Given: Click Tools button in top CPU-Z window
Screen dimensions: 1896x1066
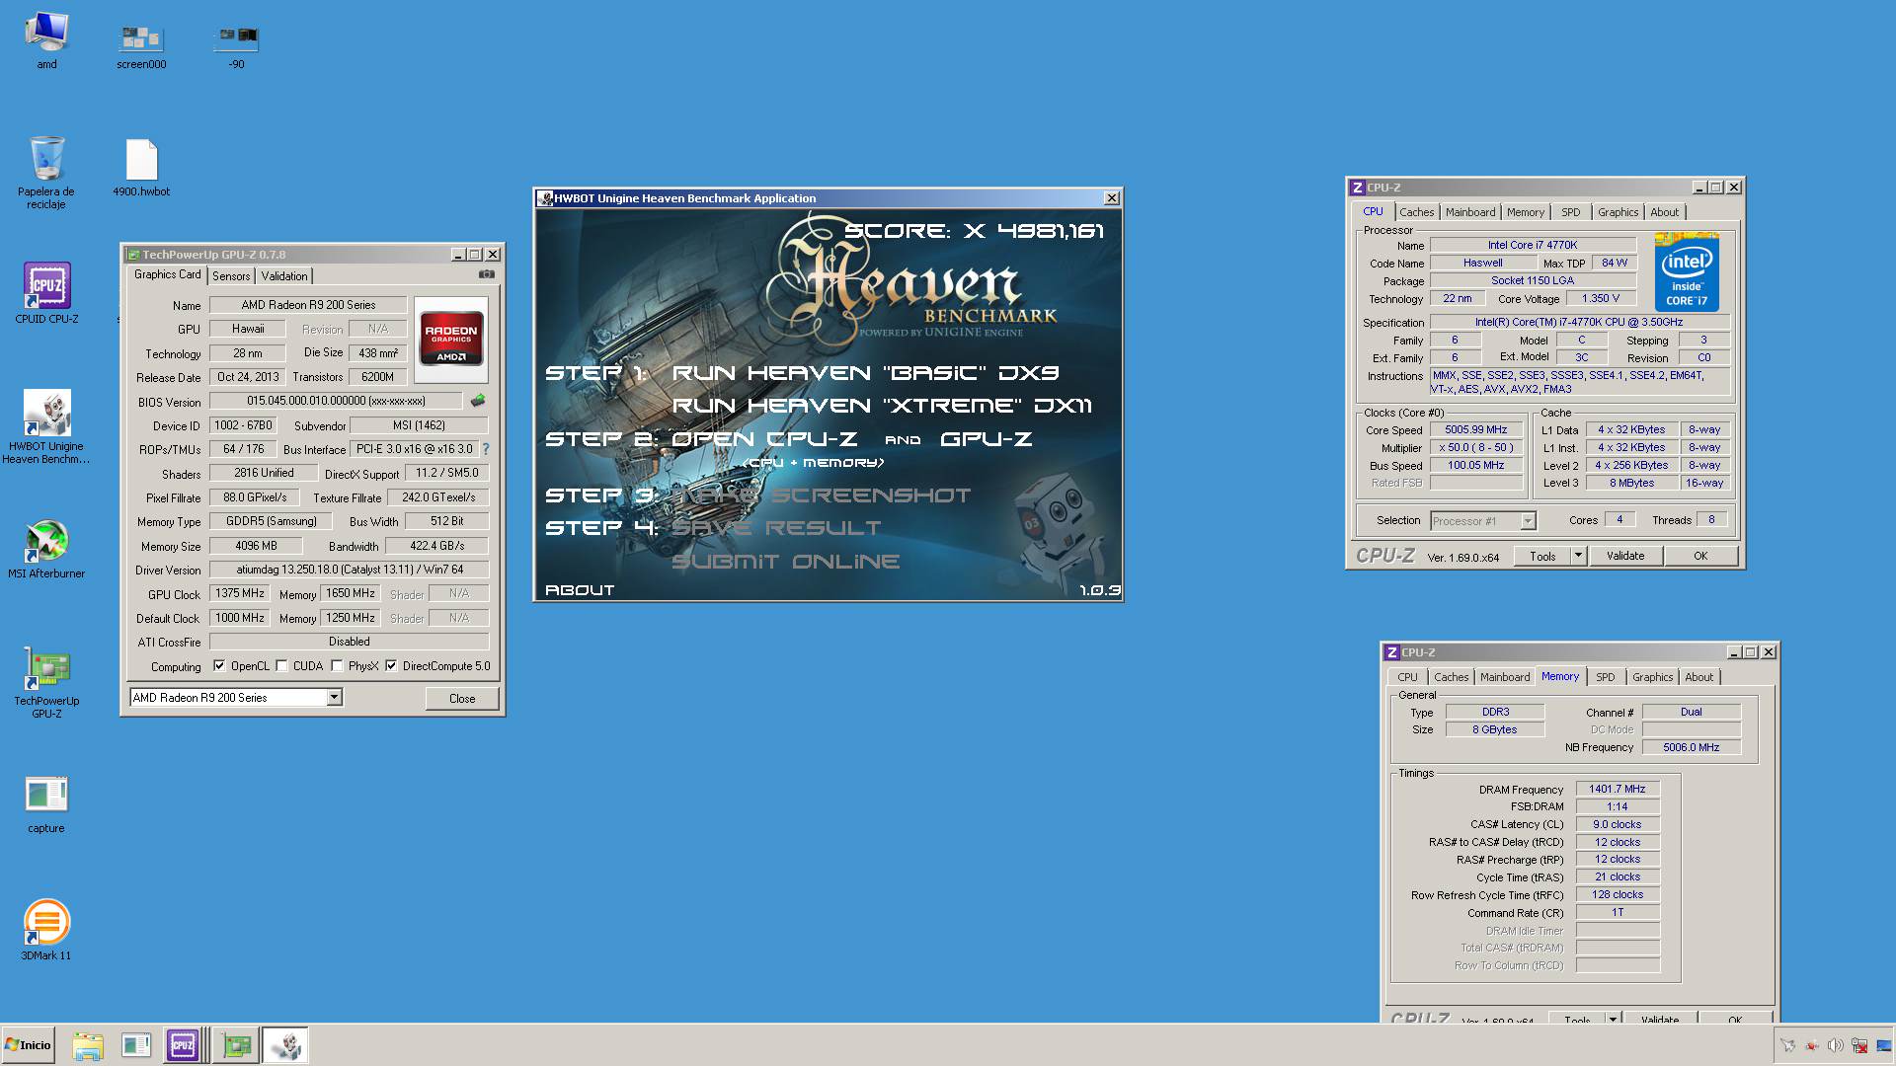Looking at the screenshot, I should 1542,556.
